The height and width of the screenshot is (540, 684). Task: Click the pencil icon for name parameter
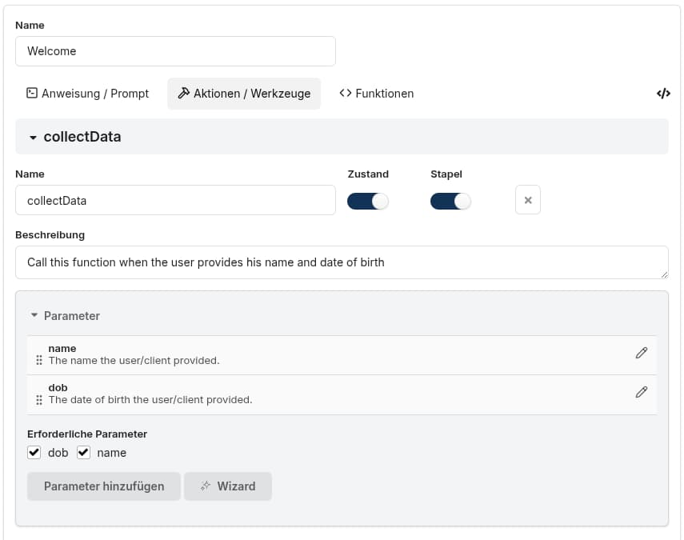(641, 353)
